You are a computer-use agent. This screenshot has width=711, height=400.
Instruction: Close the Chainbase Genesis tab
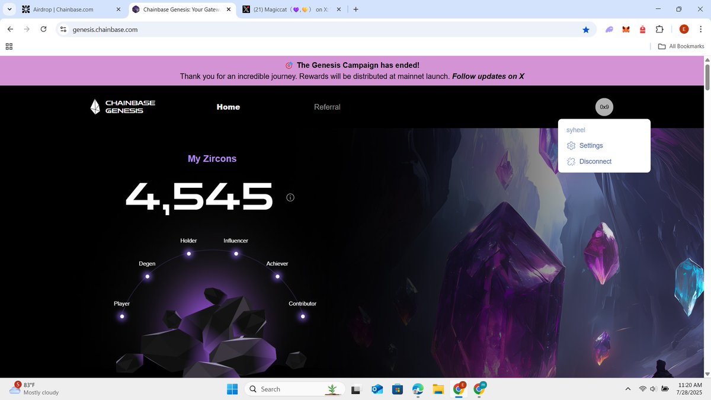(229, 9)
